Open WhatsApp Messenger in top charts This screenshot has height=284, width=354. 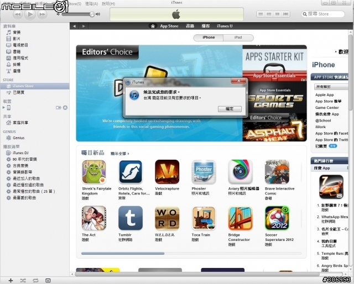tap(335, 217)
